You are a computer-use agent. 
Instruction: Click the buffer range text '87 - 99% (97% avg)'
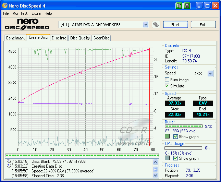pyautogui.click(x=181, y=131)
